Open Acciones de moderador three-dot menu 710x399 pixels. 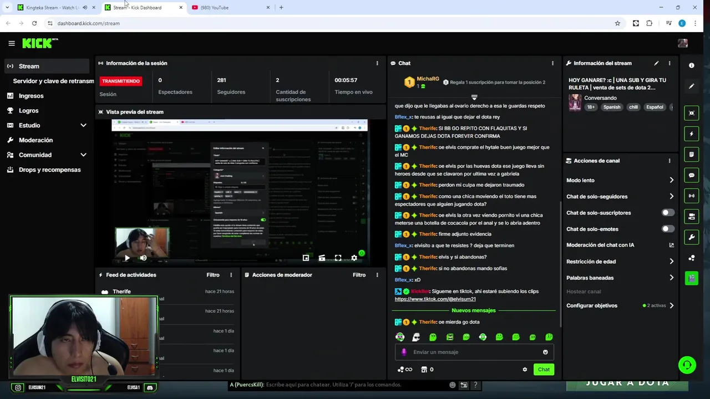click(x=377, y=275)
